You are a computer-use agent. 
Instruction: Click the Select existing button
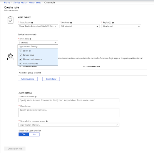[x=28, y=79]
